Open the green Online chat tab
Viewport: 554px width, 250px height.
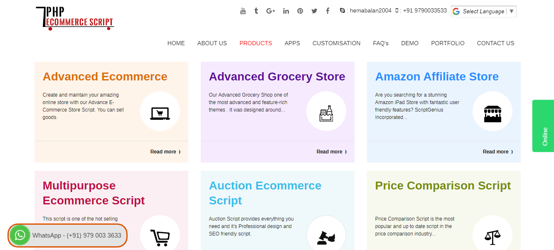point(544,126)
